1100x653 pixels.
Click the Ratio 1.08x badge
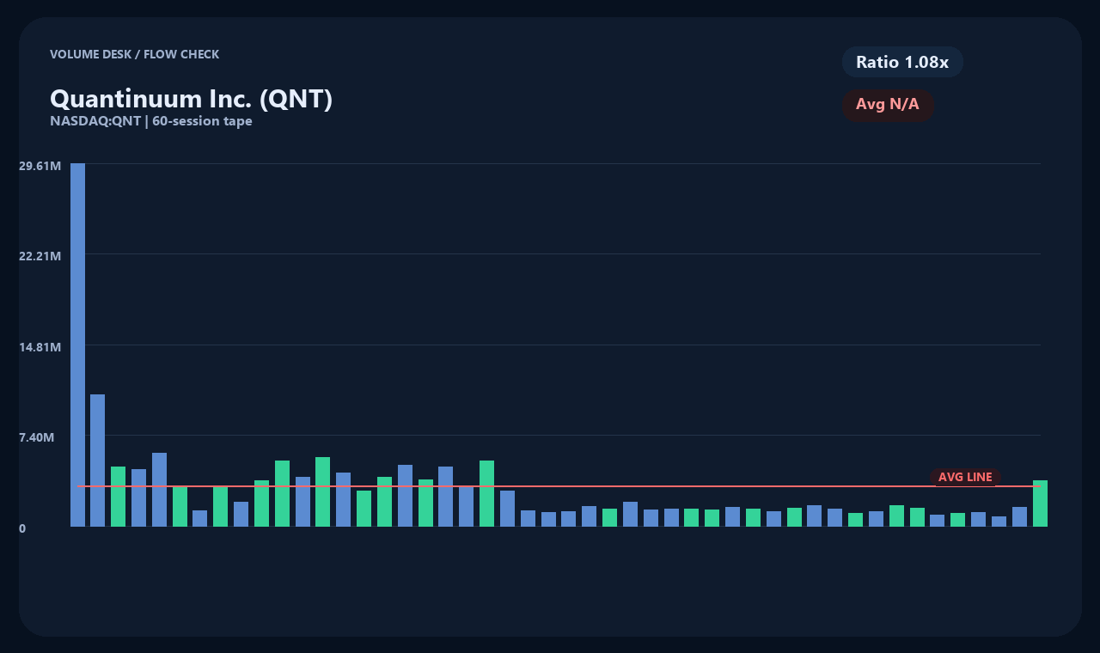[x=902, y=62]
